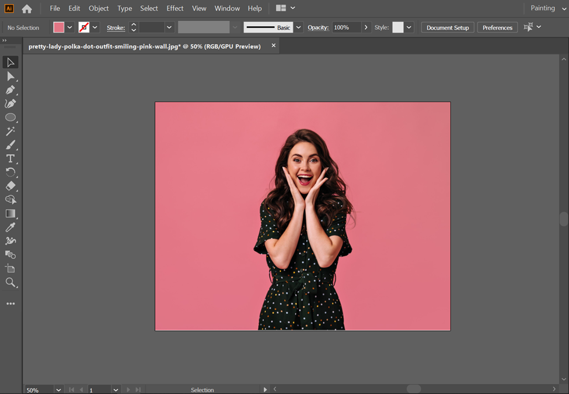Click the Preferences button
Screen dimensions: 569x394
[x=497, y=27]
